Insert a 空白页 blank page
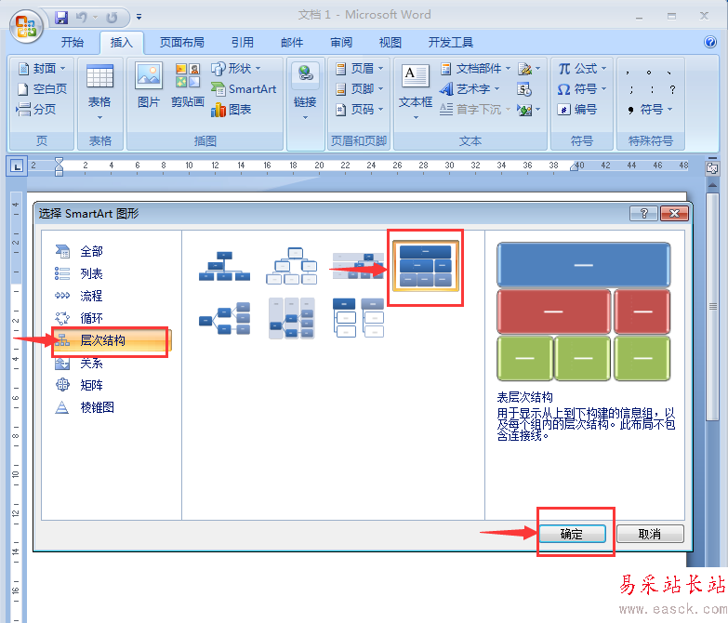 [42, 88]
